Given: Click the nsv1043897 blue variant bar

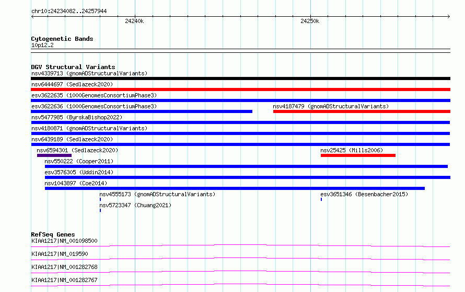Looking at the screenshot, I should pyautogui.click(x=235, y=188).
